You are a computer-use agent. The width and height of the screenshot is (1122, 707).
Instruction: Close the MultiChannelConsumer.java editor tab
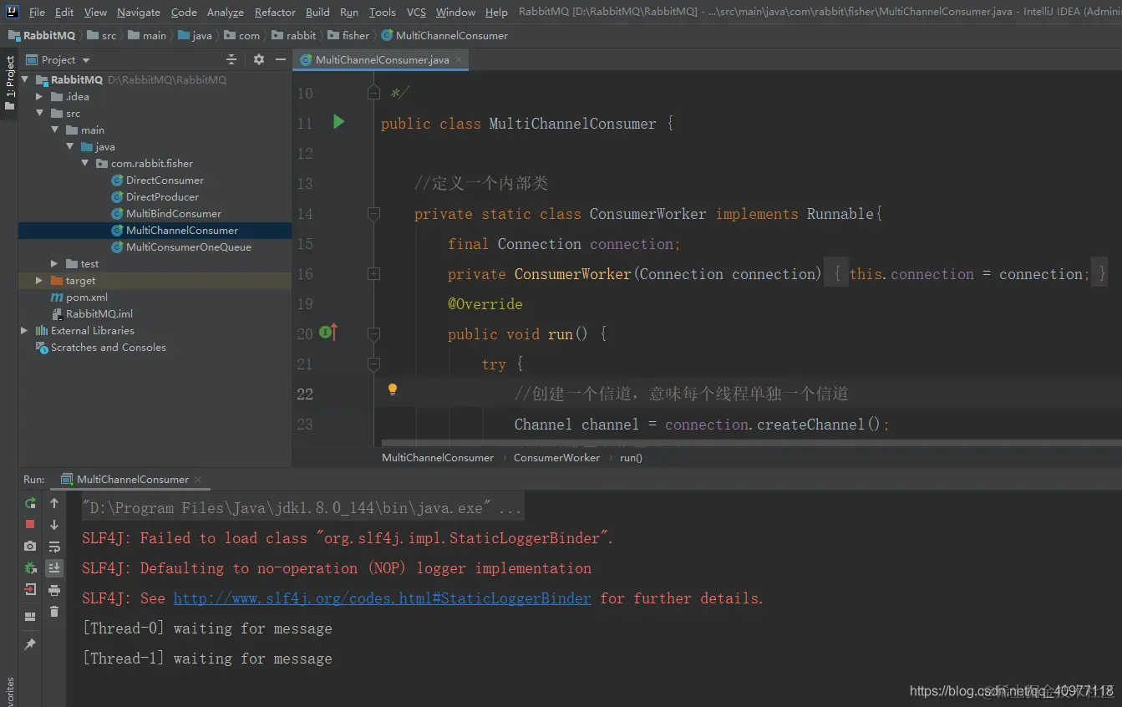pyautogui.click(x=458, y=60)
